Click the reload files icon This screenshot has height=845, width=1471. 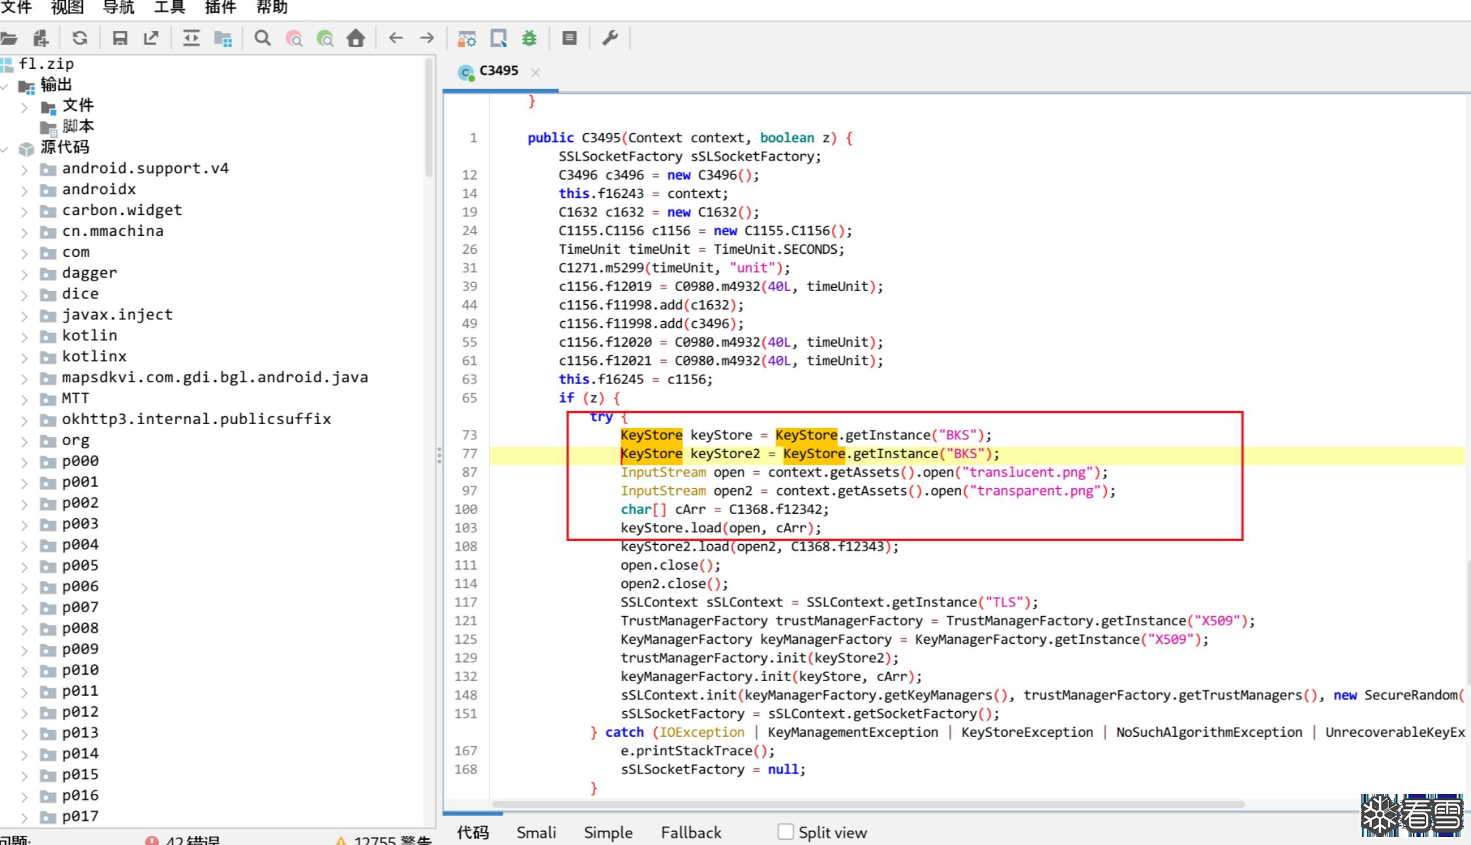pos(80,38)
